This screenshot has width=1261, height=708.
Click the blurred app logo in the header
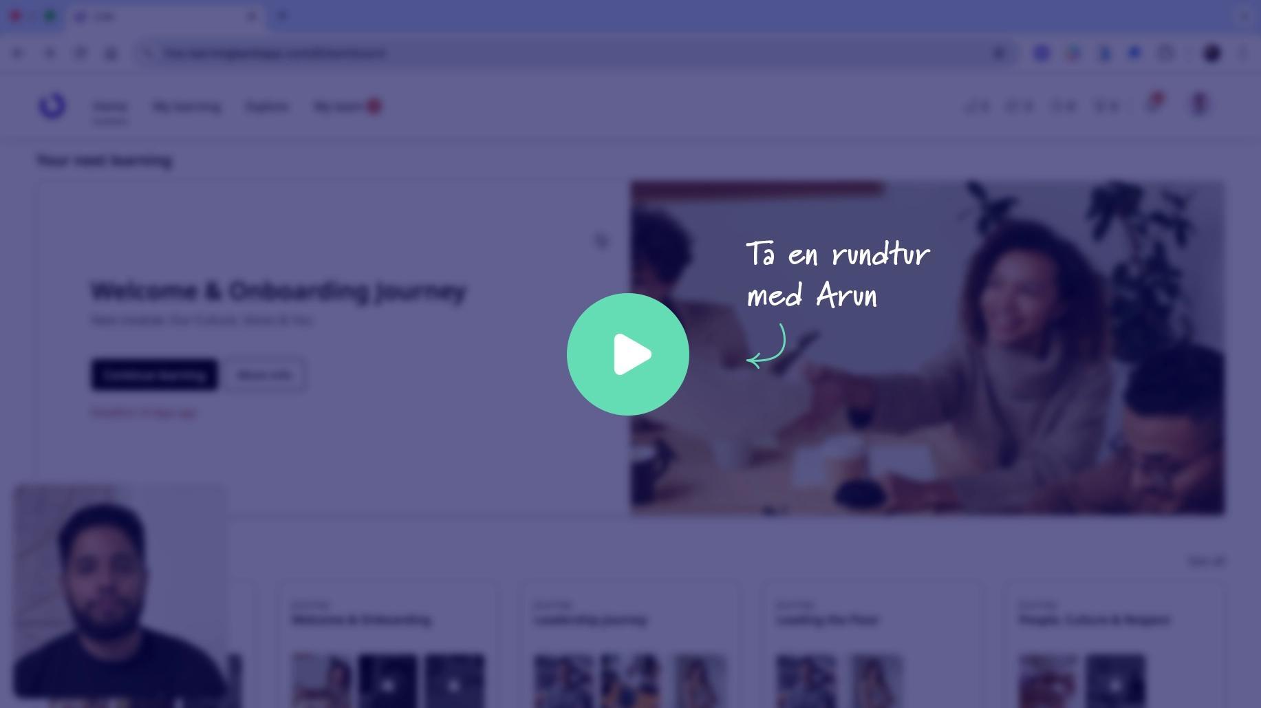tap(52, 106)
